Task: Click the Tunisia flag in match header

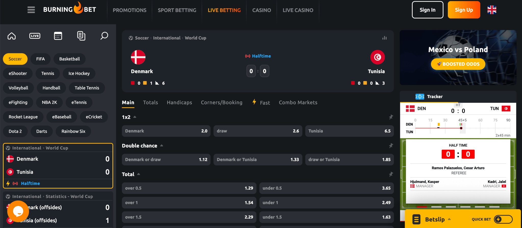Action: pos(377,57)
